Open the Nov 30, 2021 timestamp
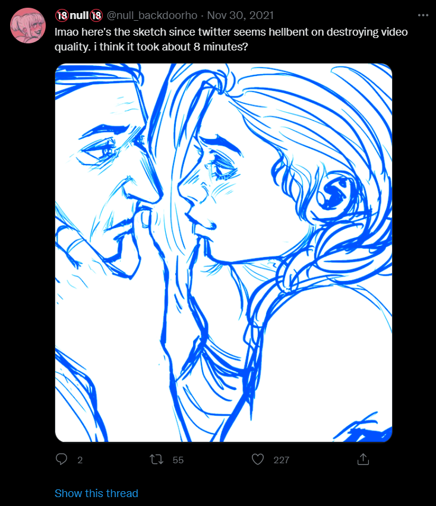Viewport: 436px width, 506px height. point(241,15)
